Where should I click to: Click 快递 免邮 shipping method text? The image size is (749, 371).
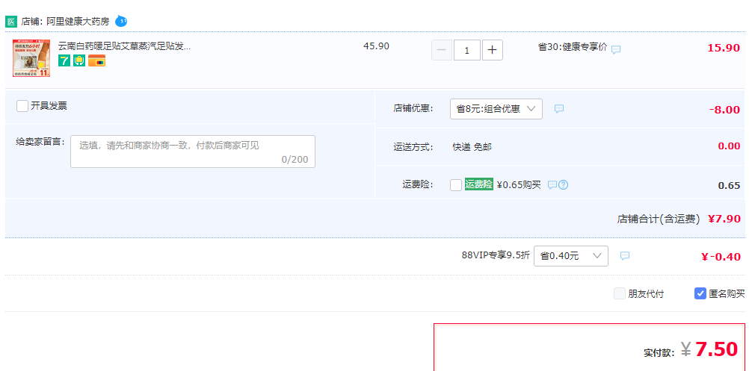(472, 147)
